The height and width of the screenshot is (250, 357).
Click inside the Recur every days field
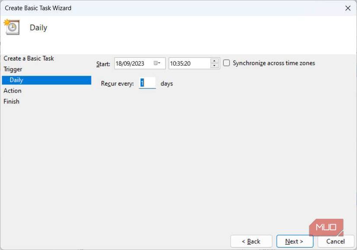[147, 83]
